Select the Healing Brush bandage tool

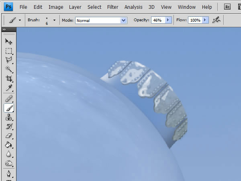(8, 99)
